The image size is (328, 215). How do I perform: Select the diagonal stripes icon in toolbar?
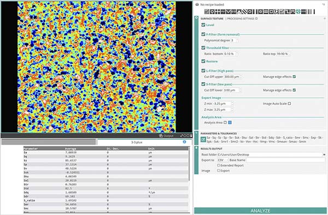(x=244, y=11)
